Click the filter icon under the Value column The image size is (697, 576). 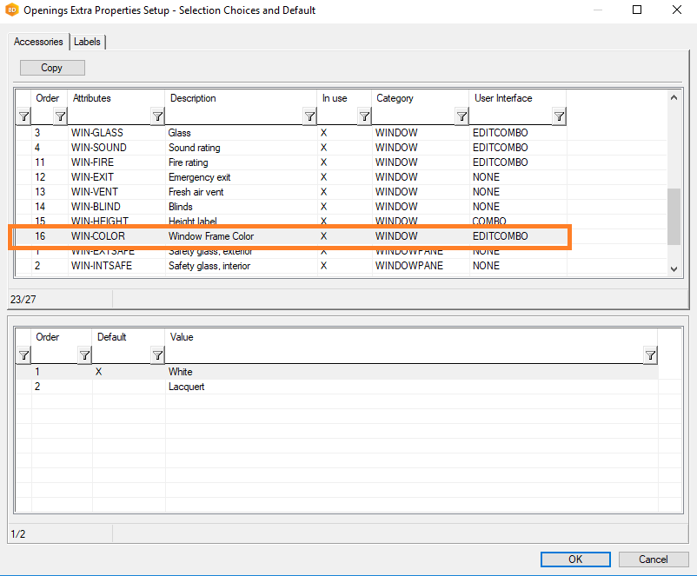coord(650,354)
